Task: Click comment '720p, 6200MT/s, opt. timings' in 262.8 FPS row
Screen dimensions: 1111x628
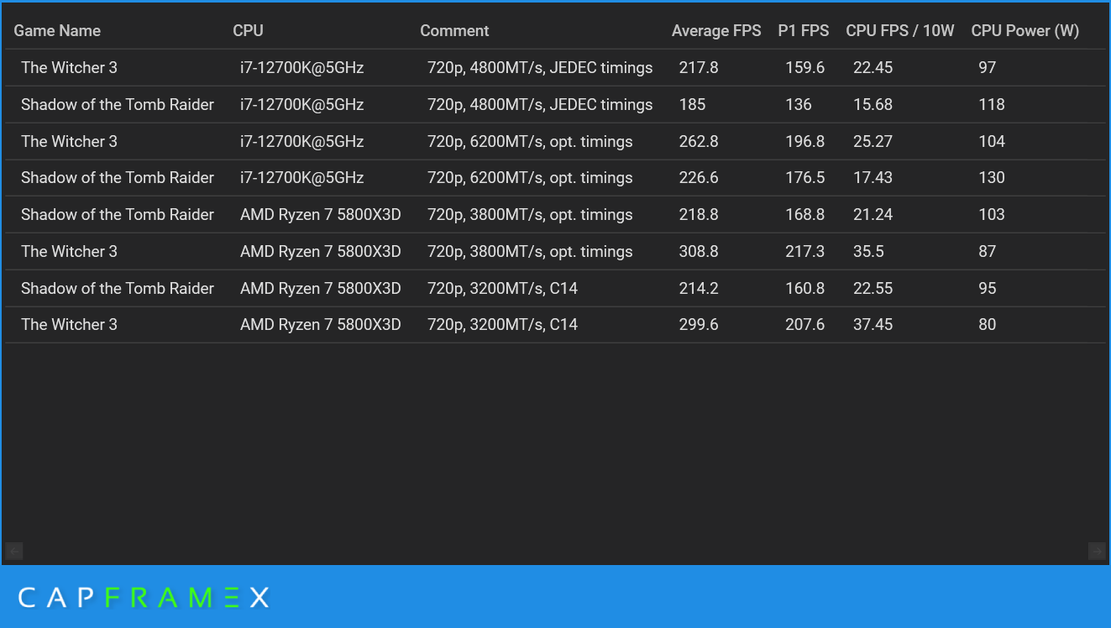Action: click(530, 142)
